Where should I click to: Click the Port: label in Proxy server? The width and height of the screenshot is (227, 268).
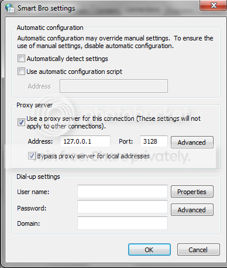(x=126, y=141)
